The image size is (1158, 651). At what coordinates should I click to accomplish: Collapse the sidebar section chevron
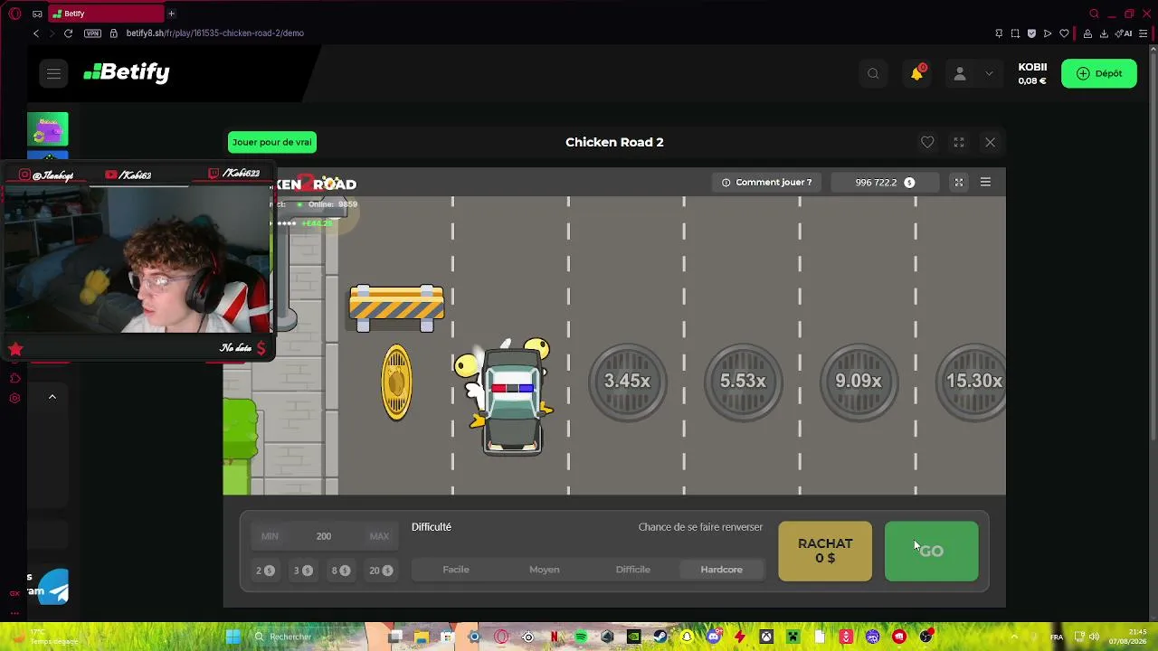tap(52, 397)
